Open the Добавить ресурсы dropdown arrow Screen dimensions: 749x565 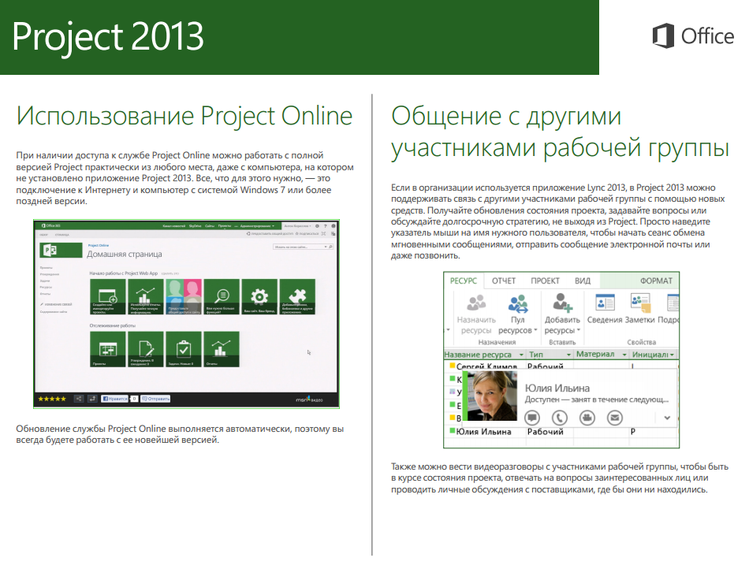click(579, 330)
